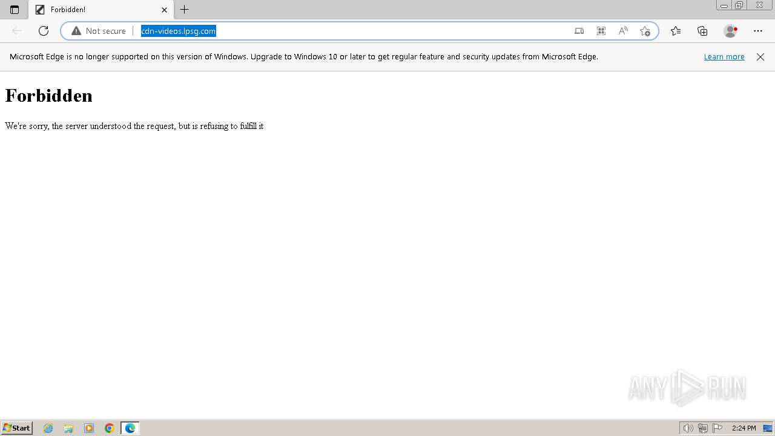Open the user profile avatar
The width and height of the screenshot is (775, 436).
731,31
